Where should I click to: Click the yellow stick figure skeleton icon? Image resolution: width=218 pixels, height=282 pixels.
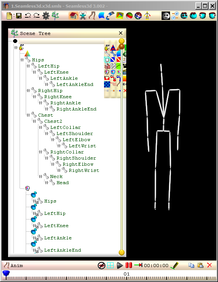point(147,16)
